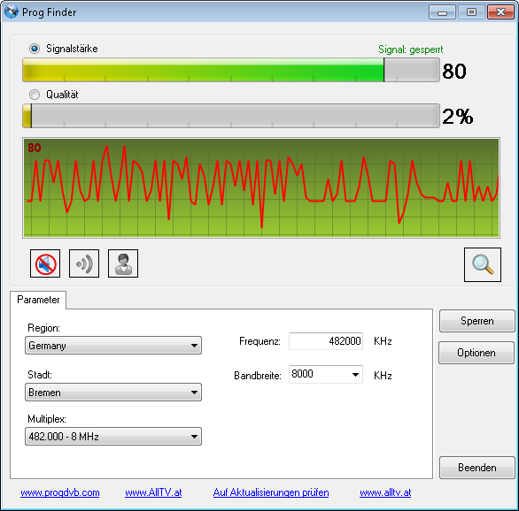The height and width of the screenshot is (511, 519).
Task: Click the Prog Finder title bar app icon
Action: [12, 11]
